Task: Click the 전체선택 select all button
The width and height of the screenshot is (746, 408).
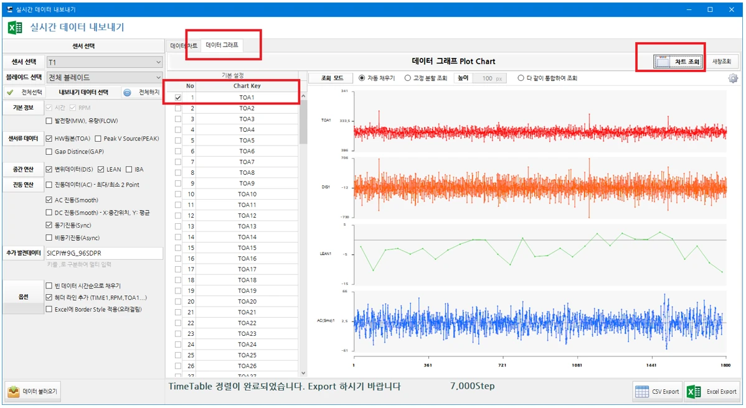Action: click(x=25, y=92)
